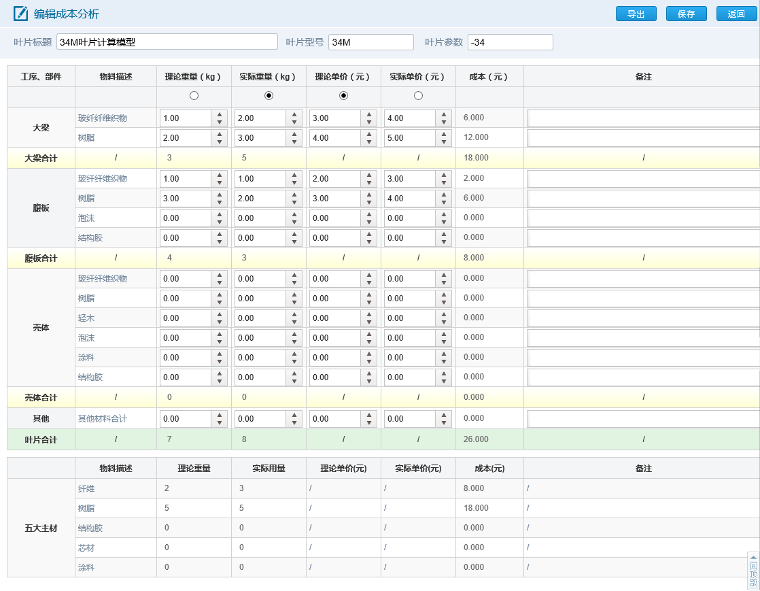Click the 叶片型号 input field
This screenshot has width=760, height=591.
click(370, 41)
